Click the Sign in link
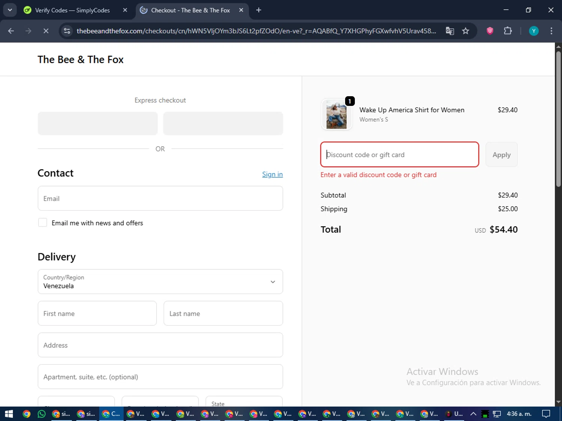Image resolution: width=562 pixels, height=421 pixels. pos(272,174)
